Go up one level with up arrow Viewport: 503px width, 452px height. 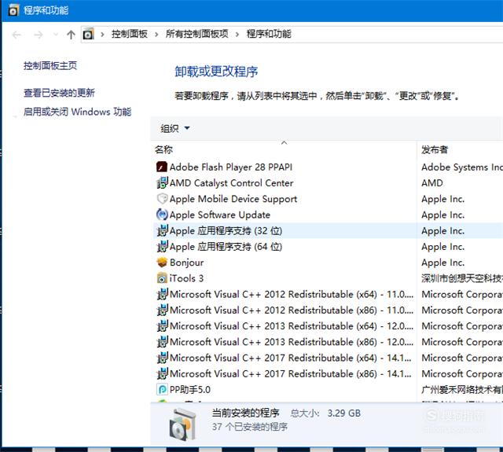click(71, 35)
